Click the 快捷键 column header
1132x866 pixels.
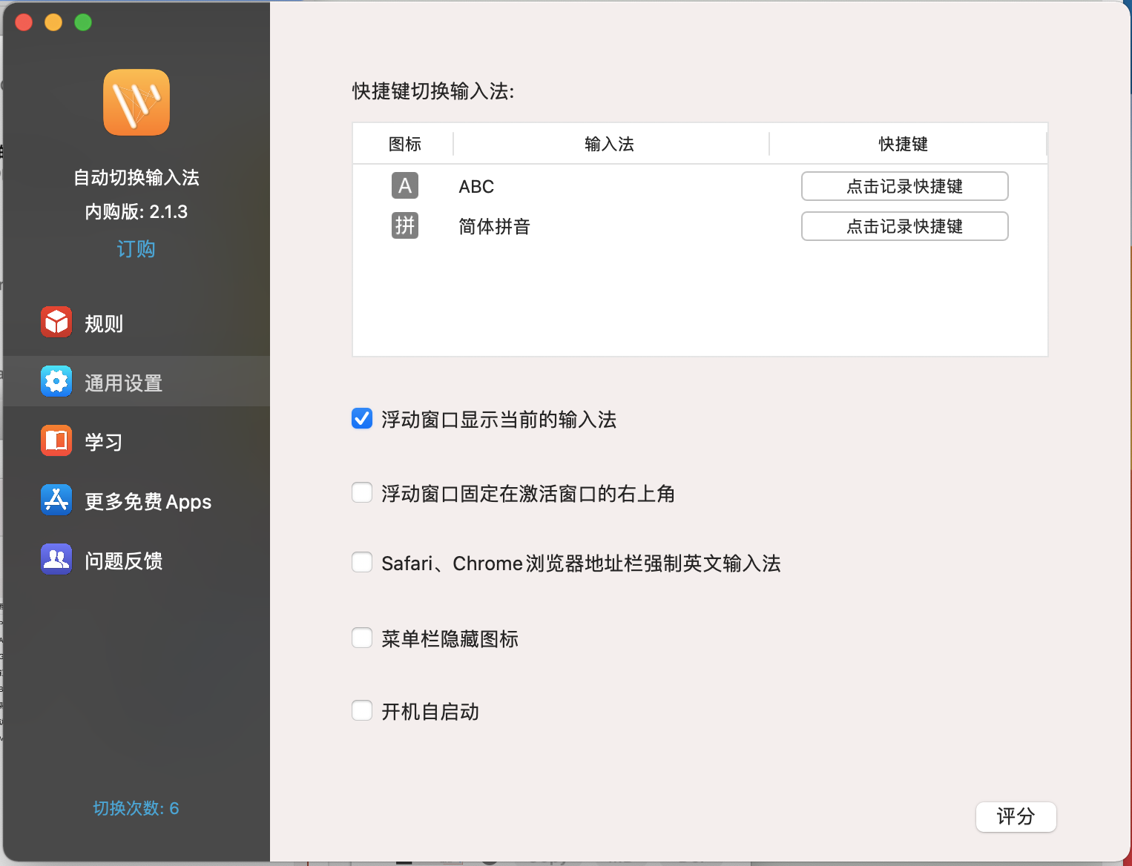(x=904, y=144)
